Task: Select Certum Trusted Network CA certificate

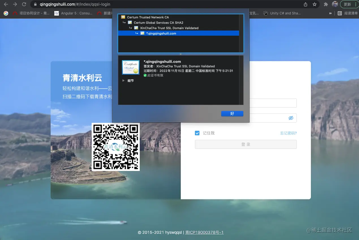Action: coord(179,17)
